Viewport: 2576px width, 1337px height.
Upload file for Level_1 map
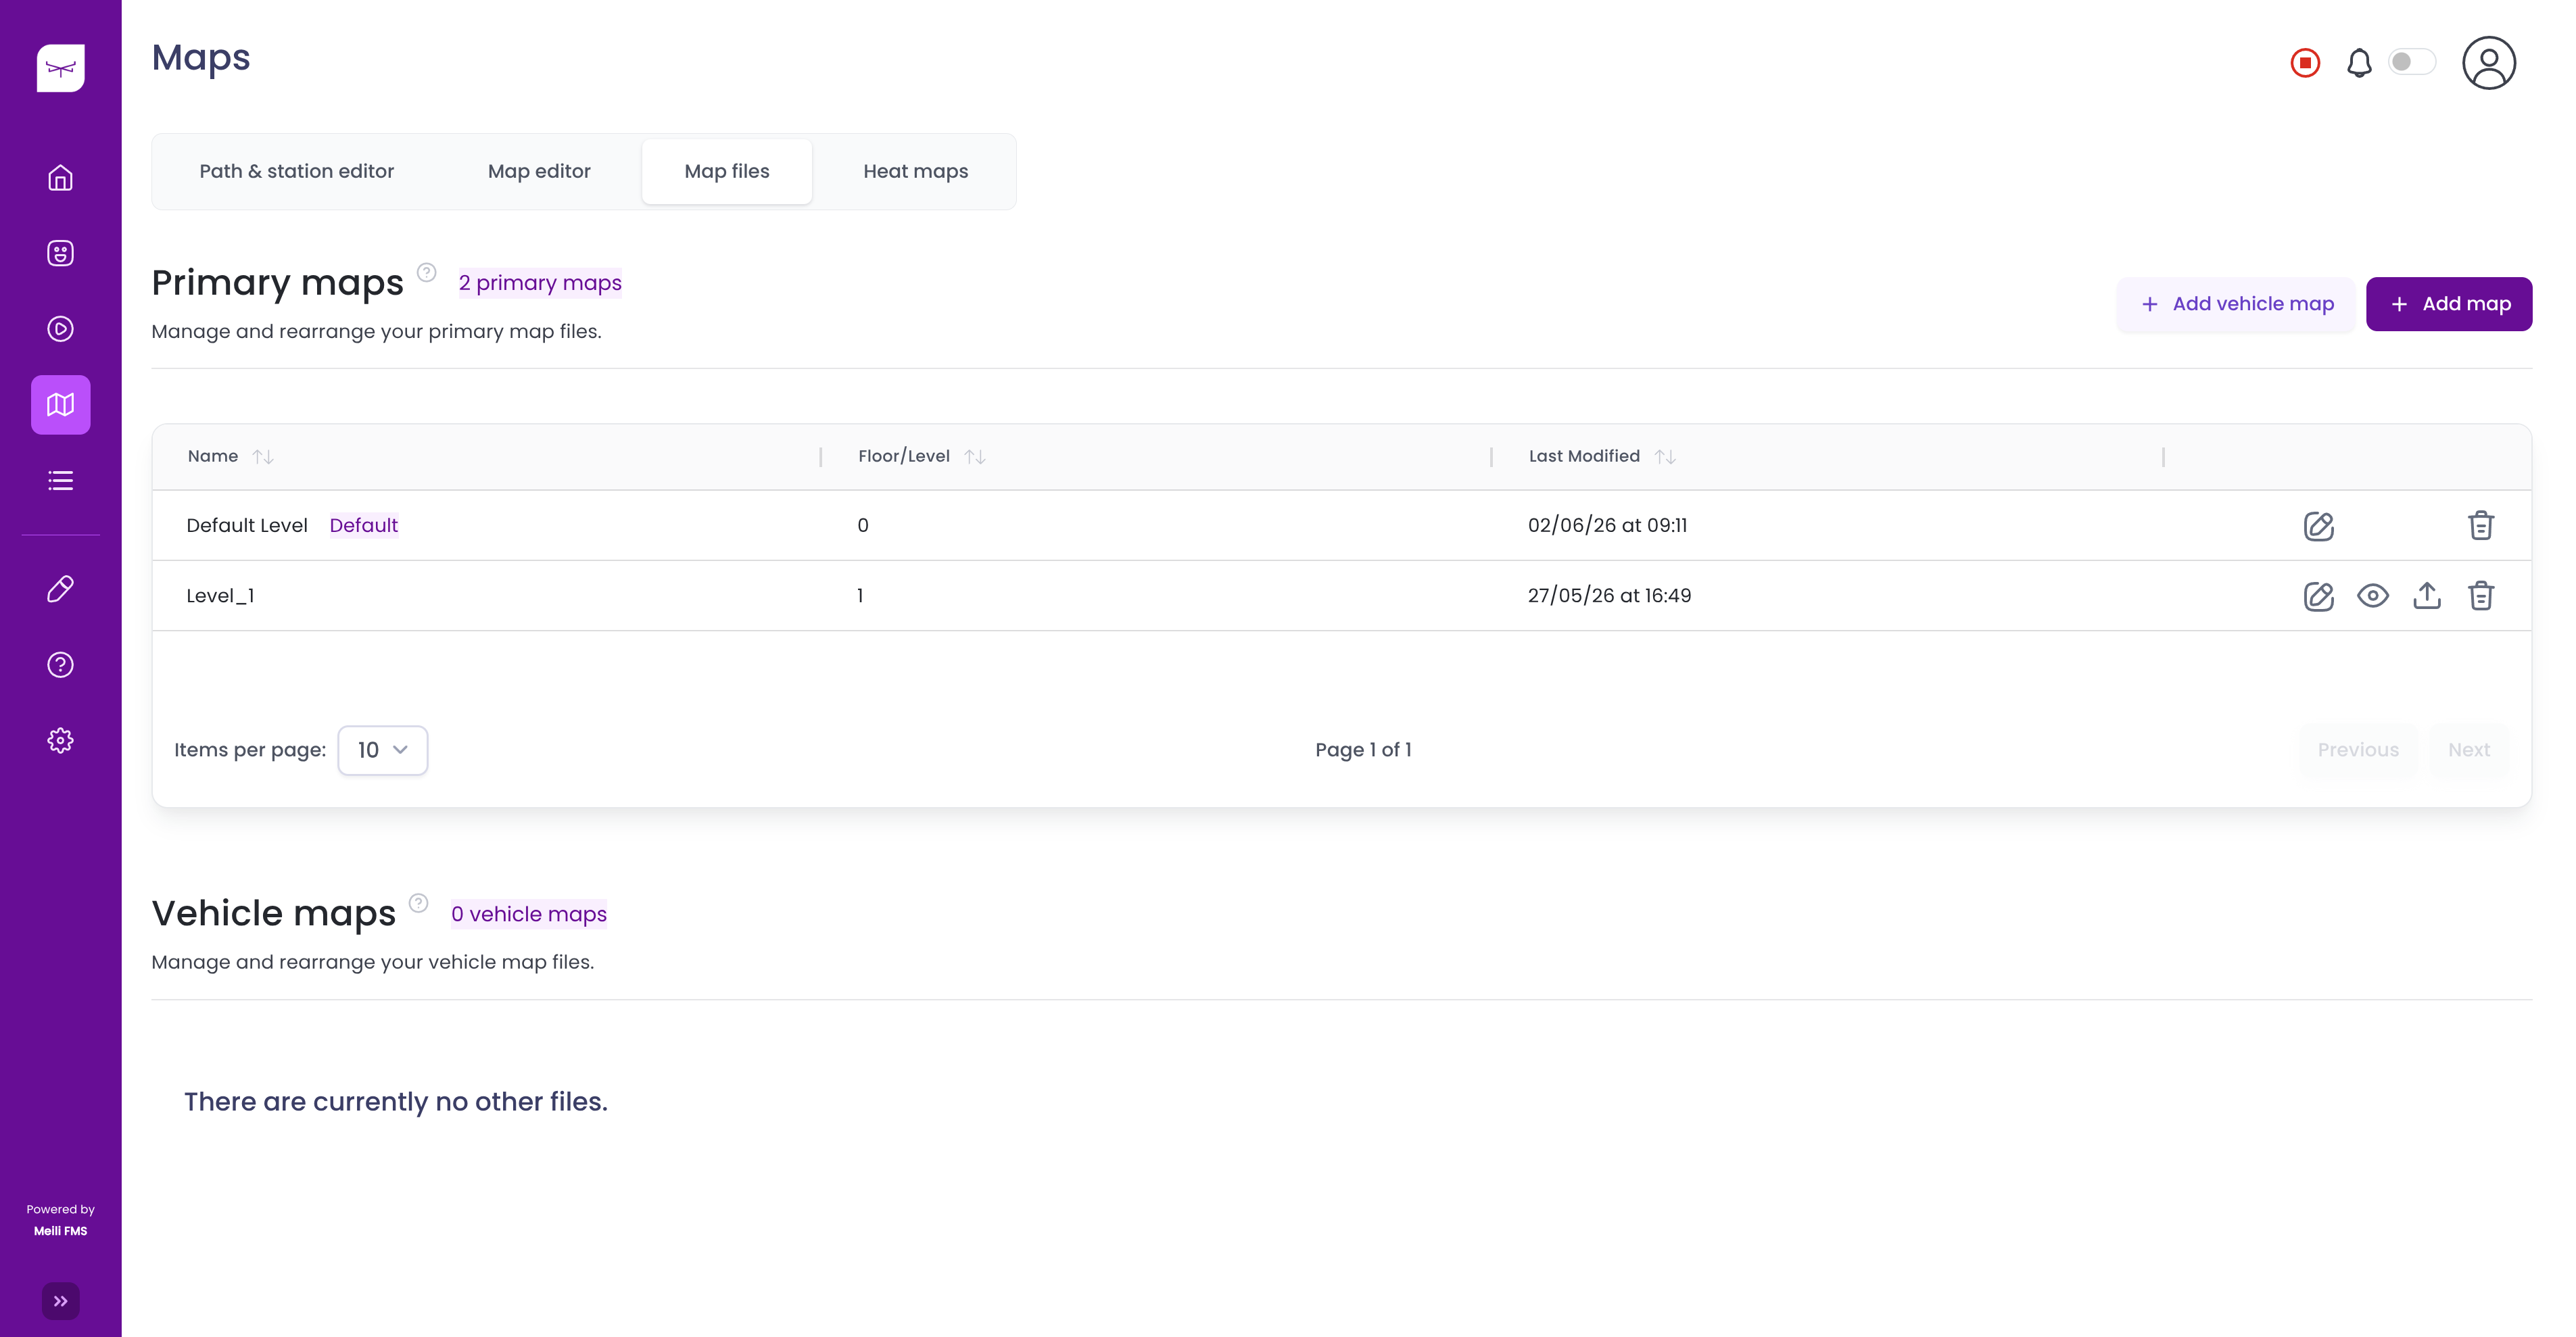tap(2426, 596)
